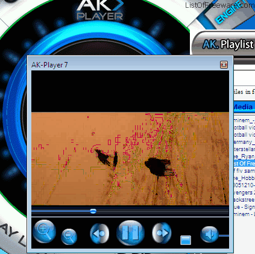
Task: Click the AK. Playlist header button
Action: click(x=224, y=43)
